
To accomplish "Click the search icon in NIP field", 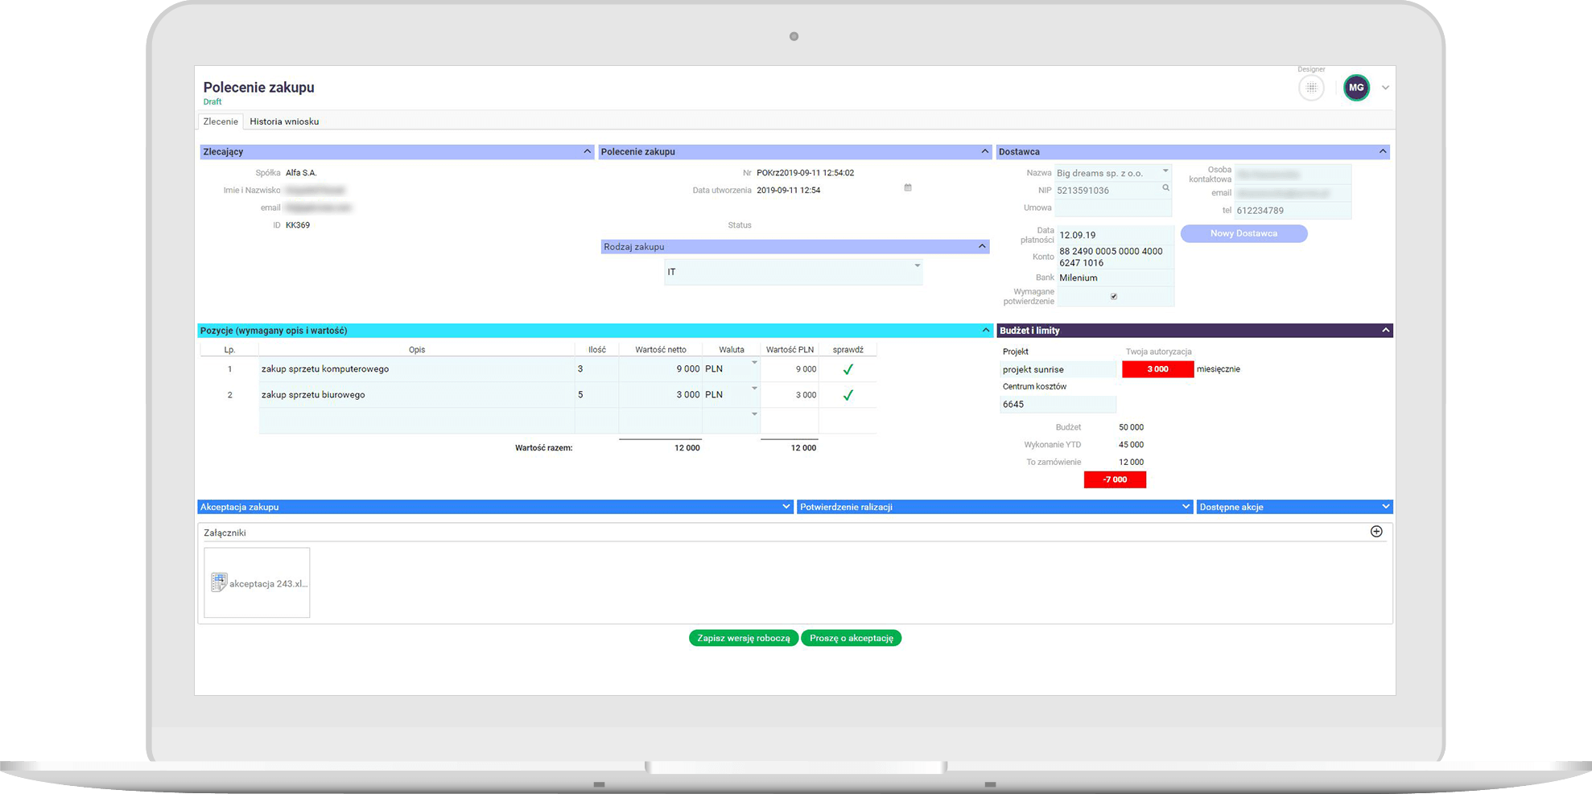I will 1165,188.
